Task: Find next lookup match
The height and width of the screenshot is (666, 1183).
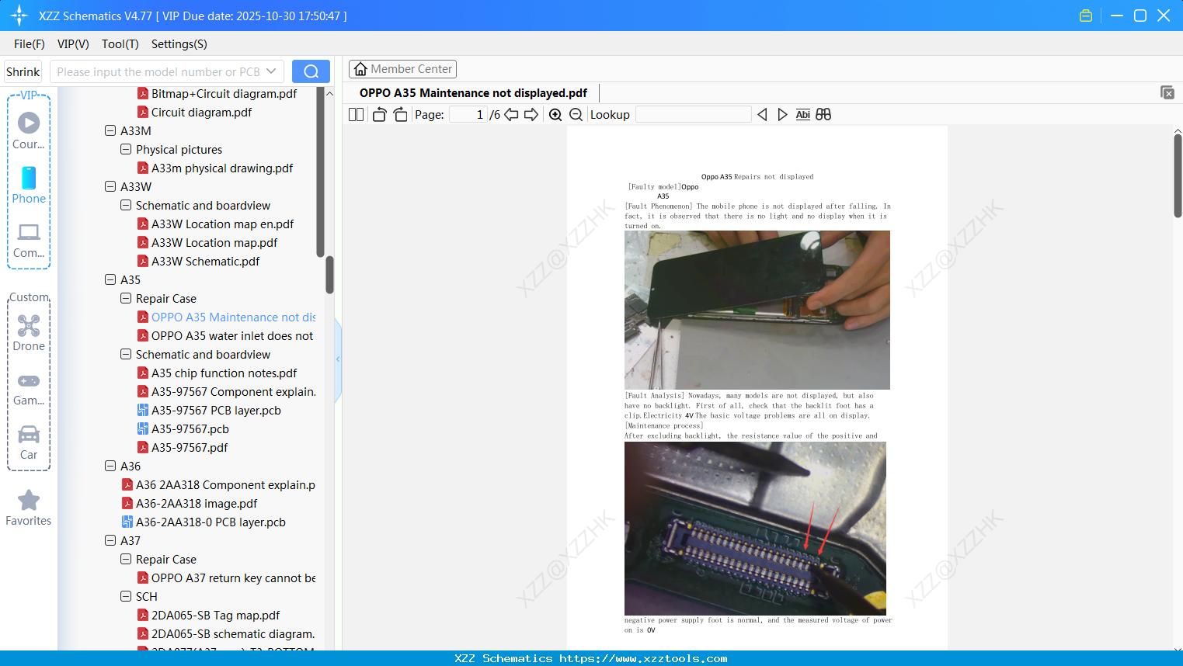Action: click(782, 115)
